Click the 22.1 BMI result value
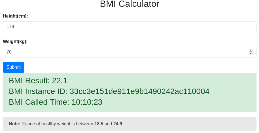Screen dimensions: 259x133 tap(60, 81)
